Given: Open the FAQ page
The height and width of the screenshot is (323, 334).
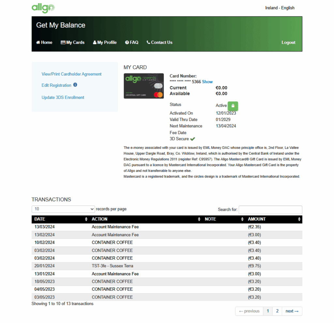Looking at the screenshot, I should click(132, 42).
